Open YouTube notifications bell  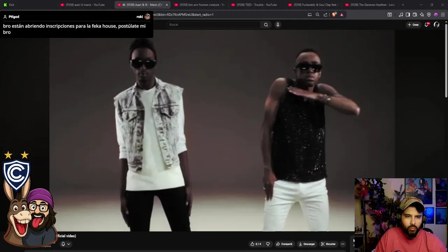point(426,24)
